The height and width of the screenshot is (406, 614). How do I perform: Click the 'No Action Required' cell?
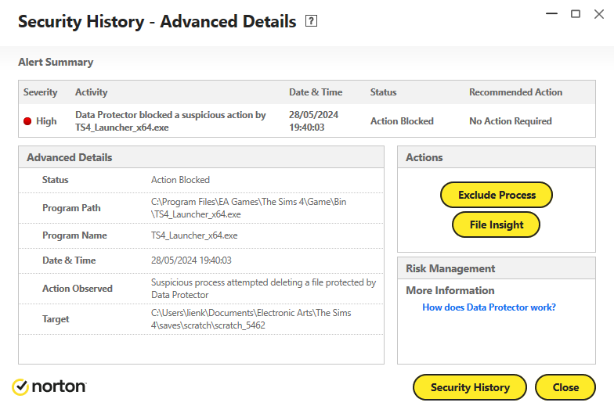[x=511, y=121]
